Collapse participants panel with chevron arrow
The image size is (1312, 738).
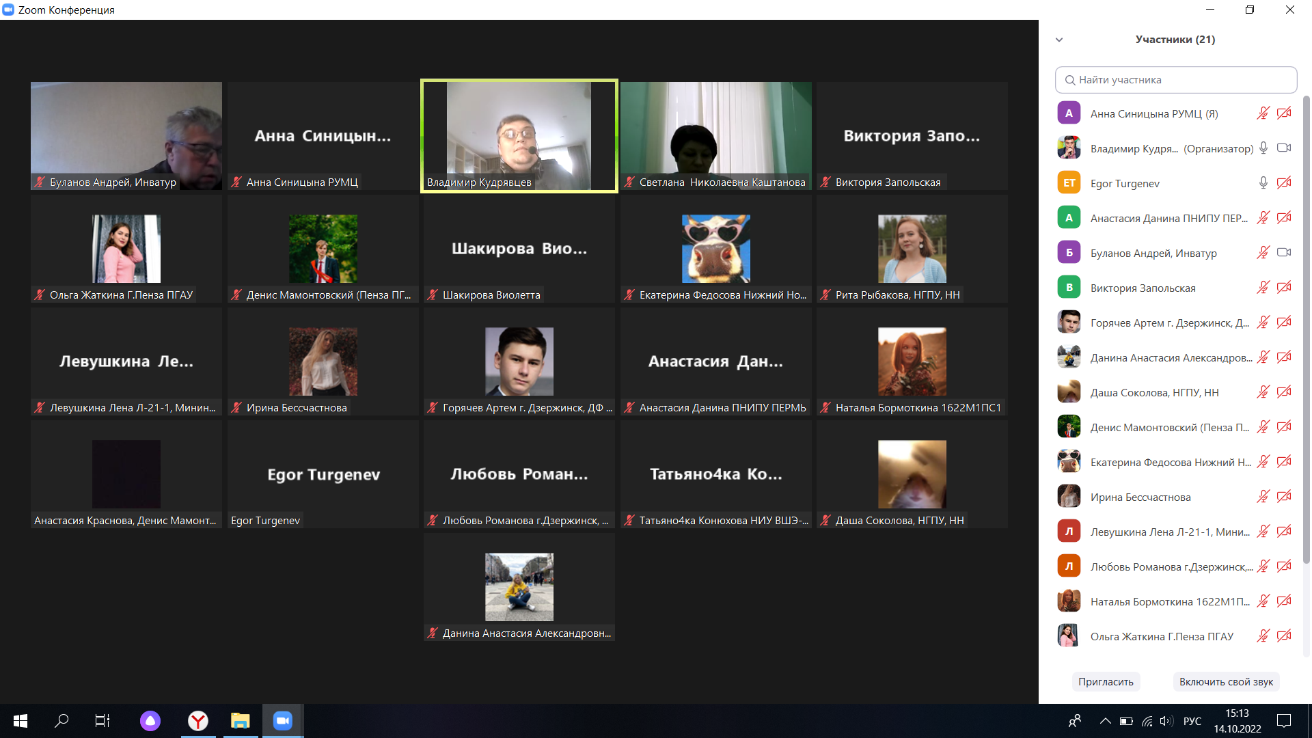click(x=1059, y=40)
